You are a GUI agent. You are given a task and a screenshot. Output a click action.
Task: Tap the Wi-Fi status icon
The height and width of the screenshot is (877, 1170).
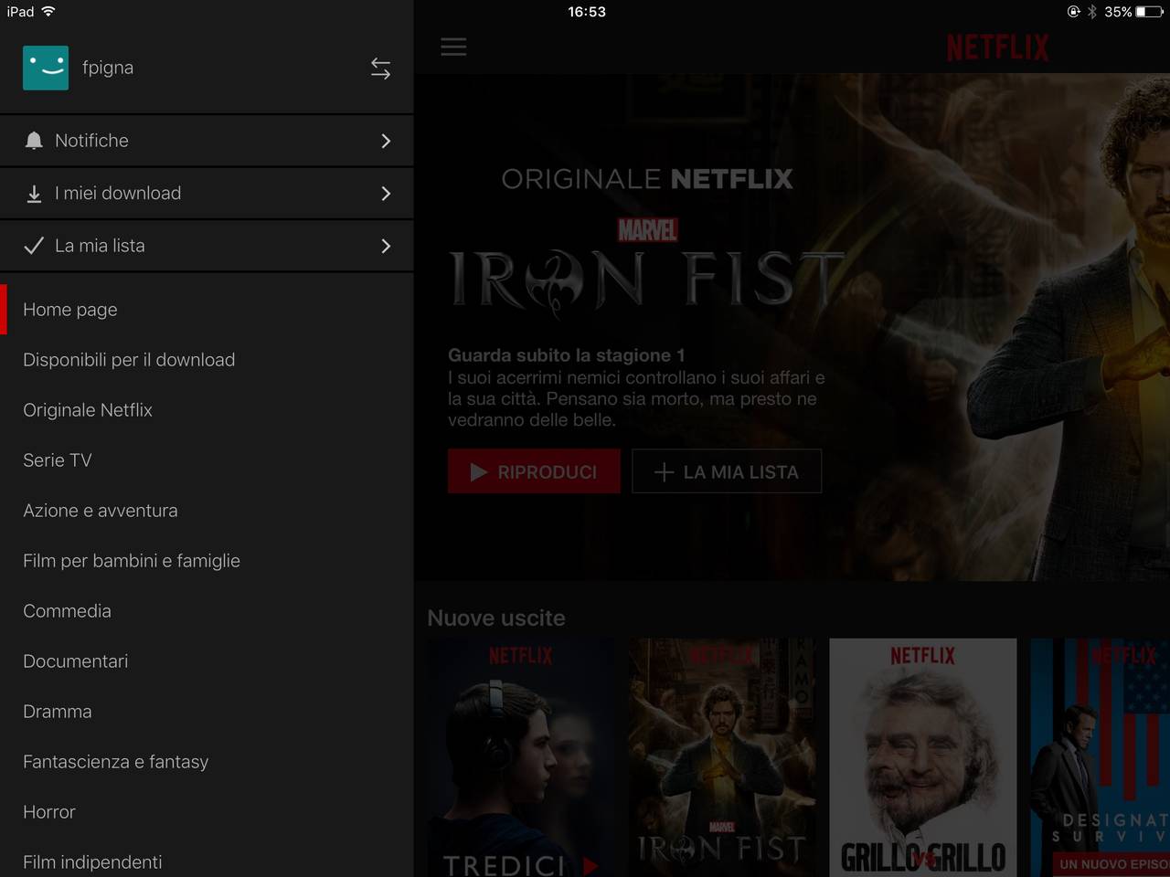[x=48, y=12]
